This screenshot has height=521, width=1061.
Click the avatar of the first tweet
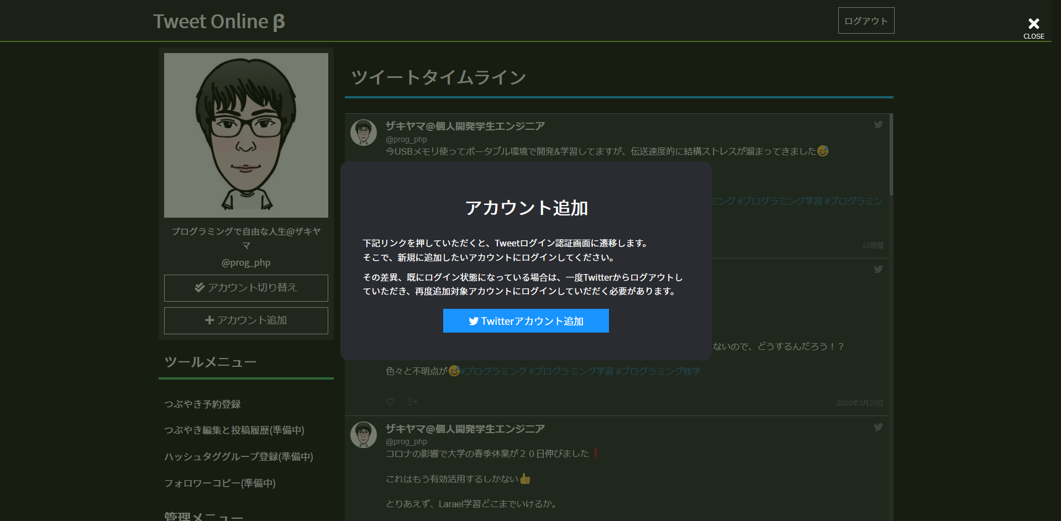point(364,133)
